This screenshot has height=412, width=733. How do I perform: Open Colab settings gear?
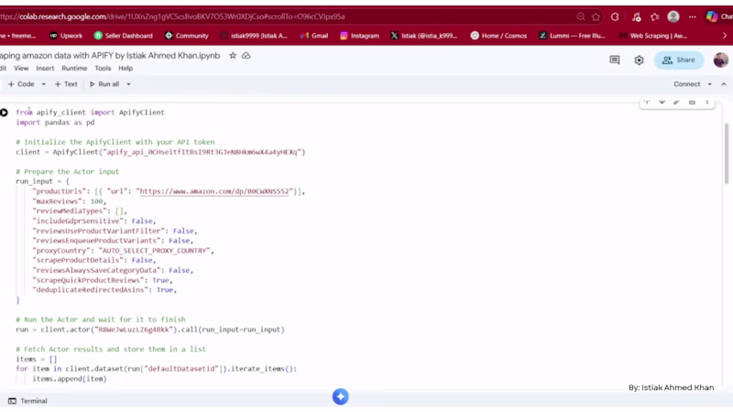pos(639,60)
